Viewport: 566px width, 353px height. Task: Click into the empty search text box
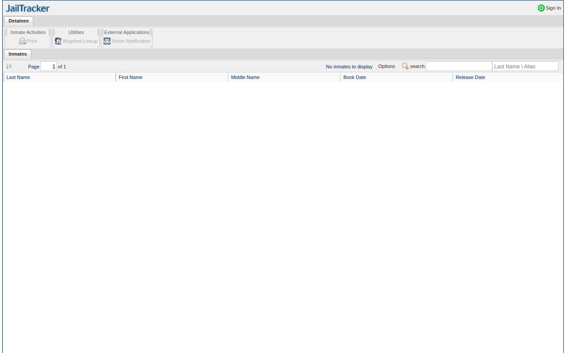tap(459, 66)
